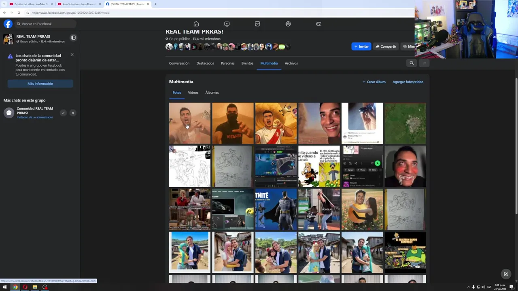Screen dimensions: 518x291
Task: Open the green satellite map photo
Action: coord(405,123)
